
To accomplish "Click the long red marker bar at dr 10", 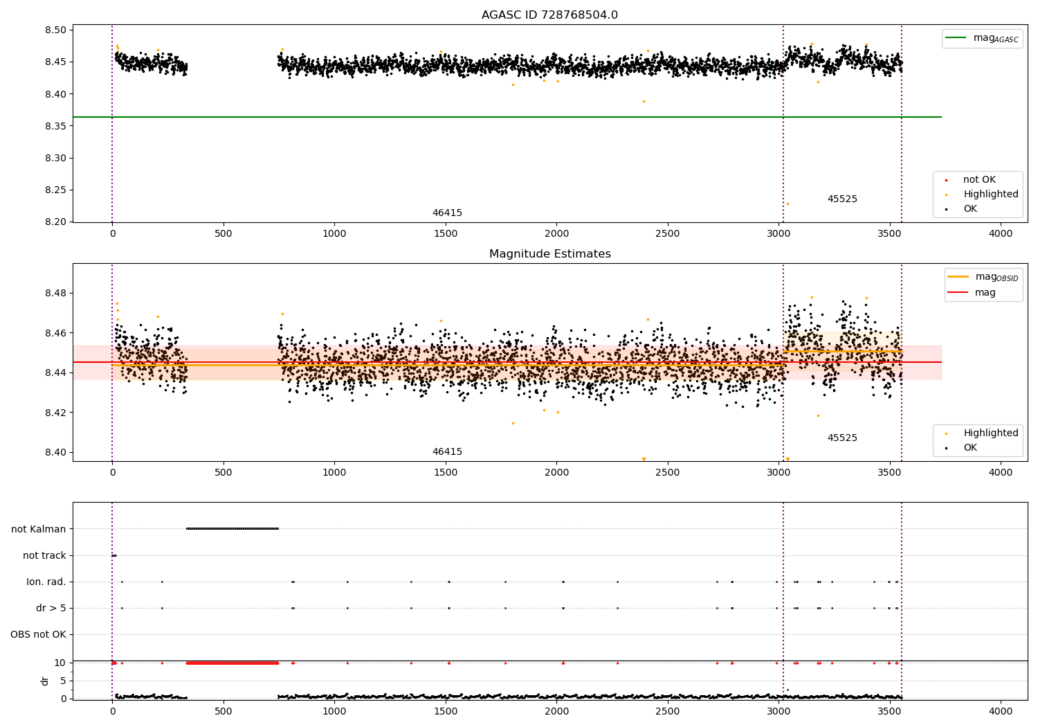I will tap(232, 663).
